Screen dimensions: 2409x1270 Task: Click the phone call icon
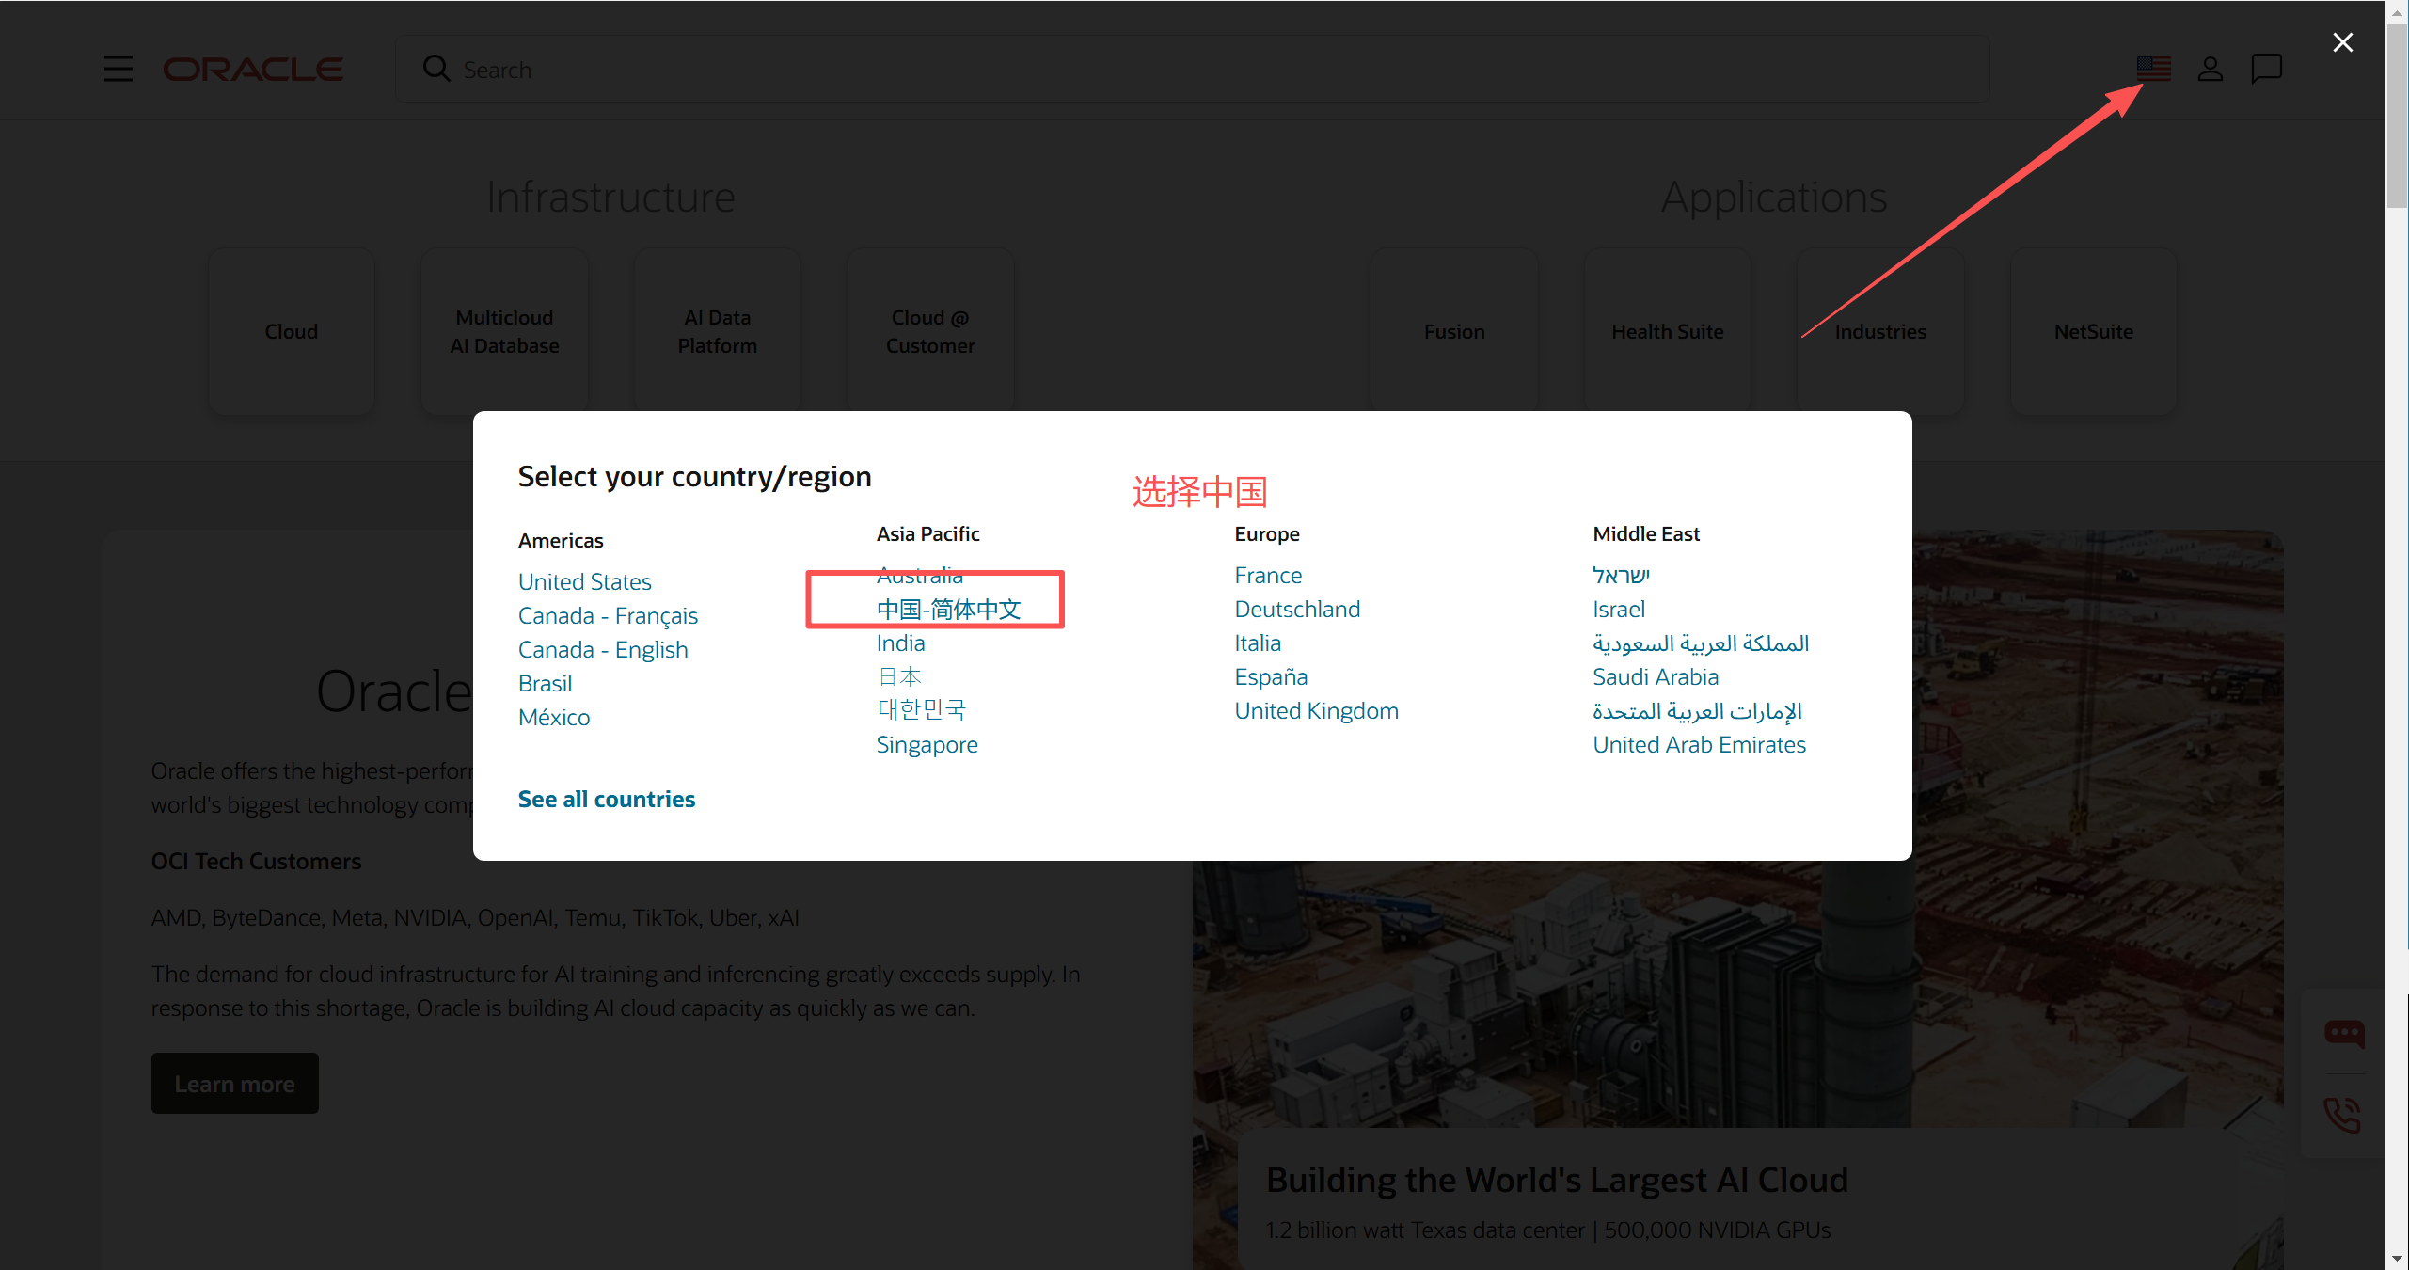coord(2343,1115)
